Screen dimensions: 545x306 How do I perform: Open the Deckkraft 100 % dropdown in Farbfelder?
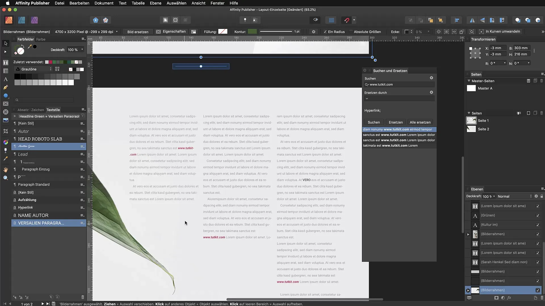point(82,50)
